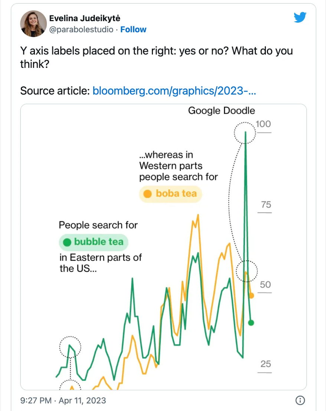Click the bubble tea legend label pill
The height and width of the screenshot is (411, 326).
point(94,242)
